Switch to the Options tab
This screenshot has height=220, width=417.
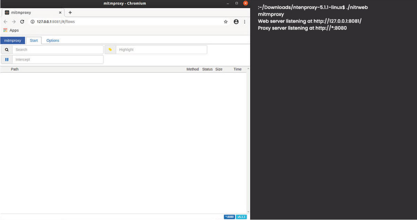[x=53, y=40]
